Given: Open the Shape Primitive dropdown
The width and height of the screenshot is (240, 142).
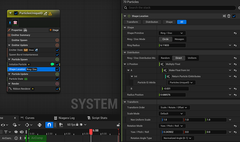Looking at the screenshot, I should coord(172,33).
